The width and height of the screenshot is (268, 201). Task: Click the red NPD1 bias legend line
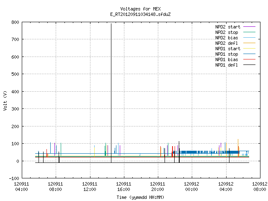coord(250,59)
